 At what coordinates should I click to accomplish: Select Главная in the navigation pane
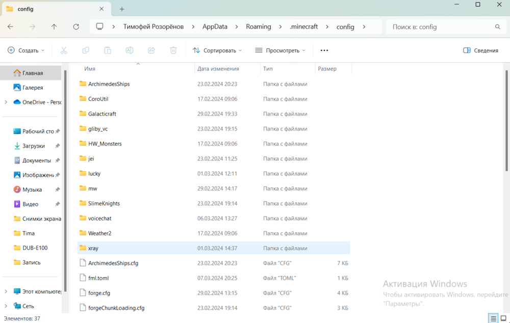click(x=31, y=73)
